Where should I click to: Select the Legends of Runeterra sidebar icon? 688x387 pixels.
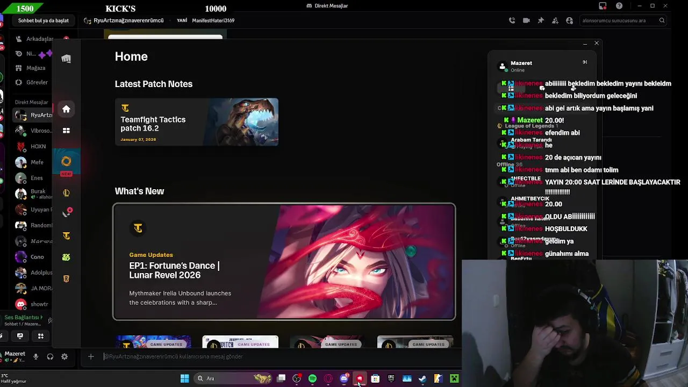(66, 278)
